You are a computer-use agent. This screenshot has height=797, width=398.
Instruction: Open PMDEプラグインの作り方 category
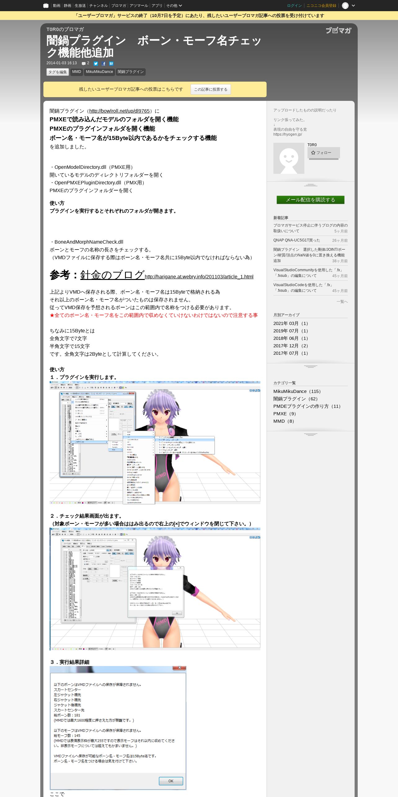[x=308, y=406]
